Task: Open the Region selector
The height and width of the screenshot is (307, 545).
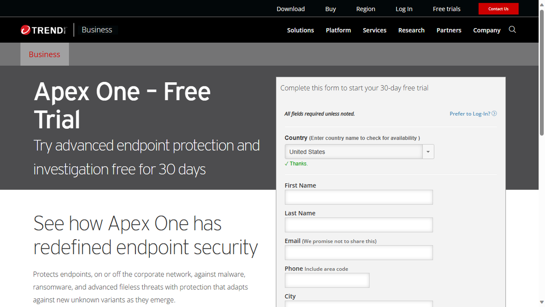Action: click(x=366, y=9)
